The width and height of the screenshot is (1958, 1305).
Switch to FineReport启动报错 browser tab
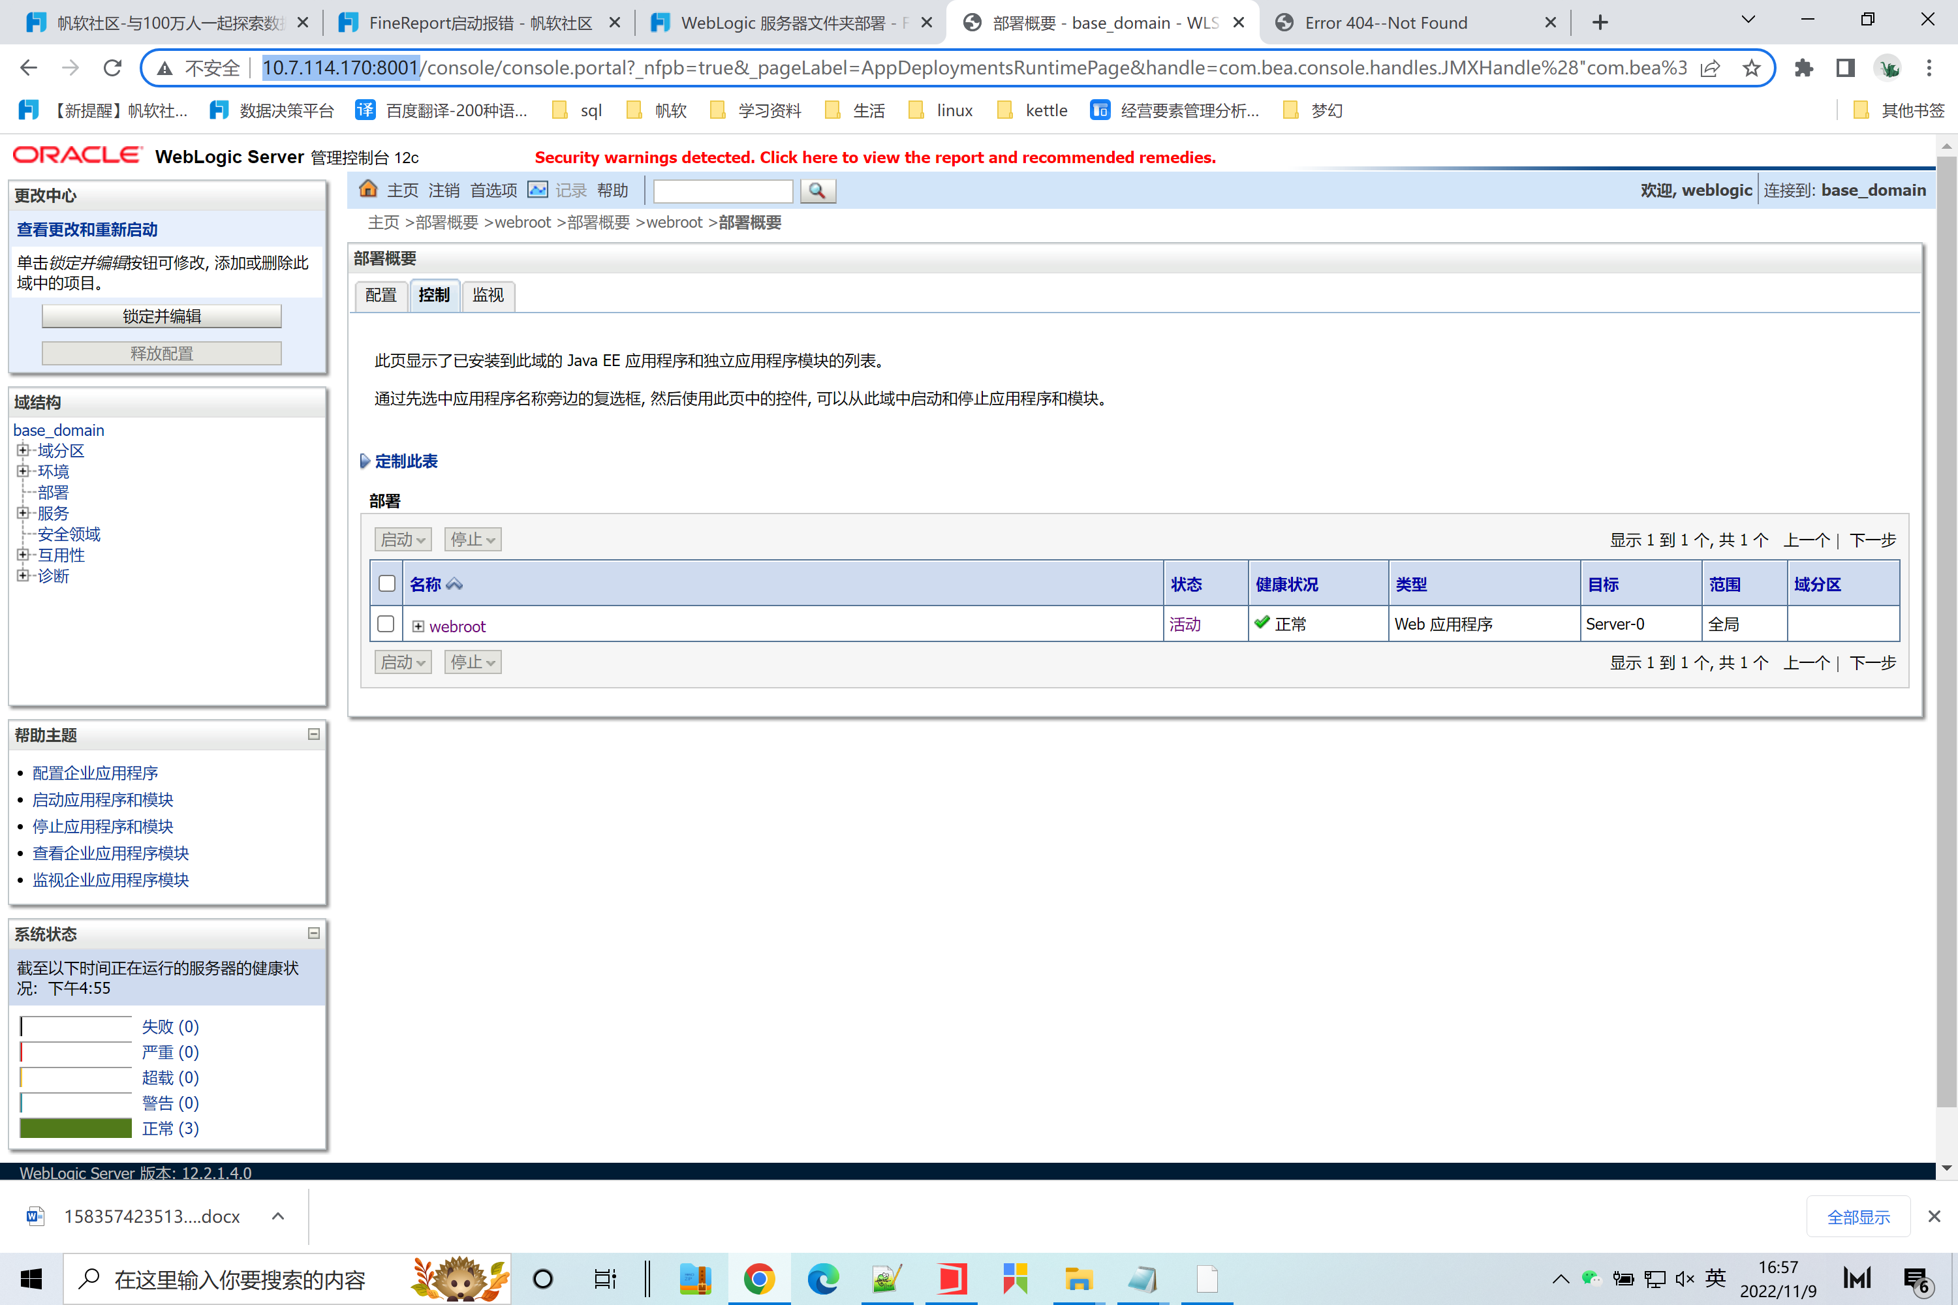(x=481, y=22)
